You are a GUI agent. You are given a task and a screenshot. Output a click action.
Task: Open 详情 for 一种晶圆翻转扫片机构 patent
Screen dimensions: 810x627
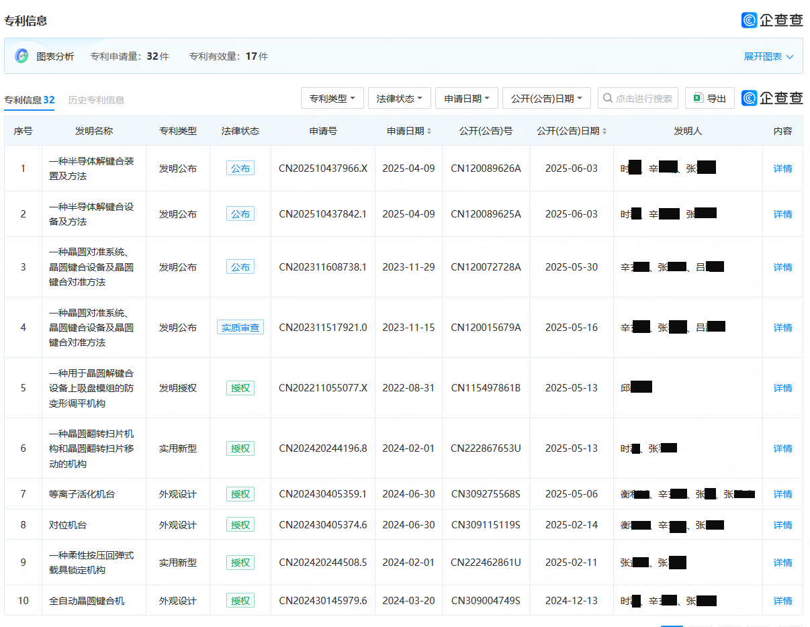pyautogui.click(x=782, y=448)
